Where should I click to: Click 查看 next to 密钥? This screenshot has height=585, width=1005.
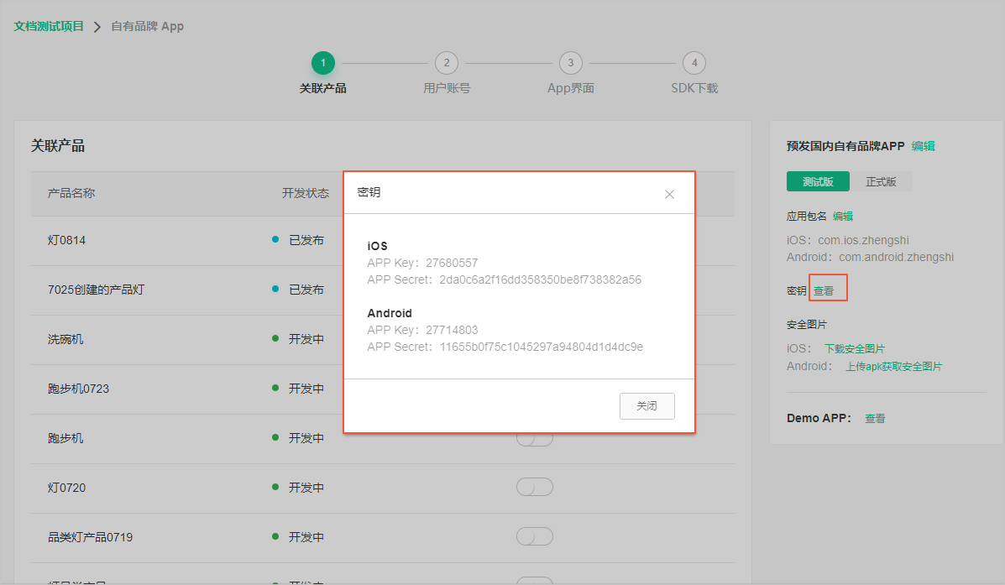pos(824,291)
